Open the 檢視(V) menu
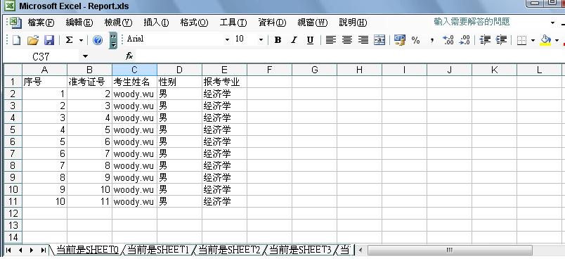Image resolution: width=565 pixels, height=259 pixels. pos(118,23)
